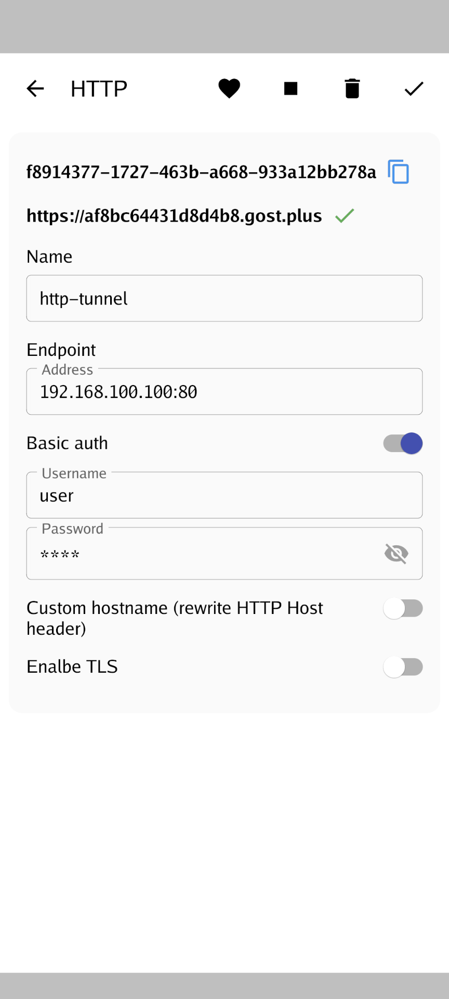Copy the tunnel ID to clipboard

[399, 172]
